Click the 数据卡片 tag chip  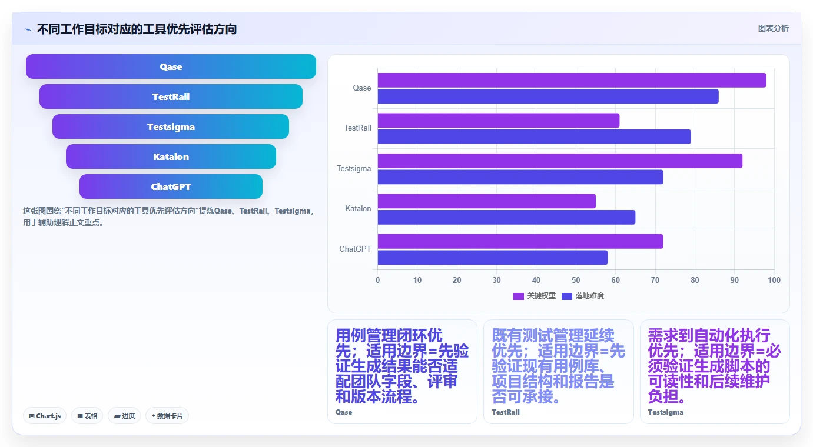pyautogui.click(x=167, y=416)
